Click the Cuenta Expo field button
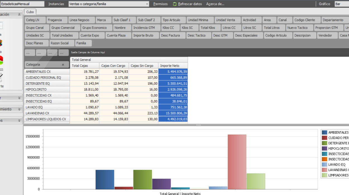349x195 pixels. 91,36
